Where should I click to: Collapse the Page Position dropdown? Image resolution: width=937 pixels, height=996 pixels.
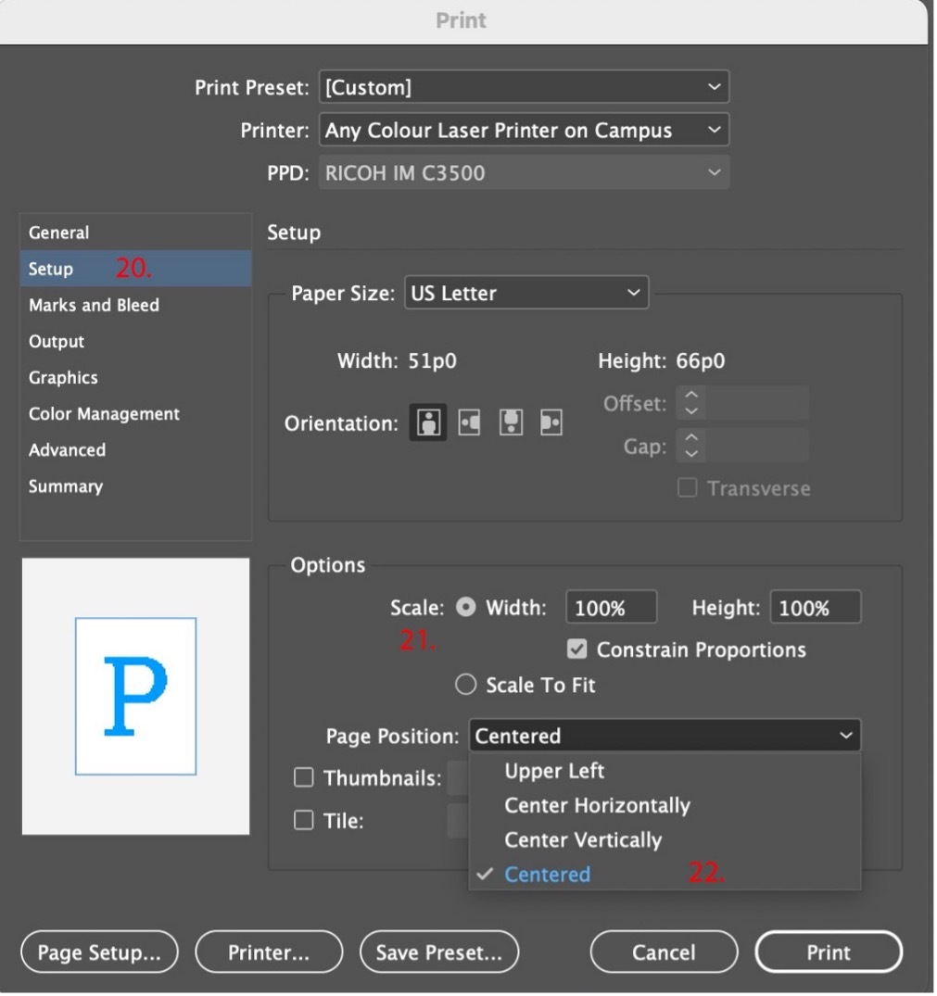(x=665, y=737)
